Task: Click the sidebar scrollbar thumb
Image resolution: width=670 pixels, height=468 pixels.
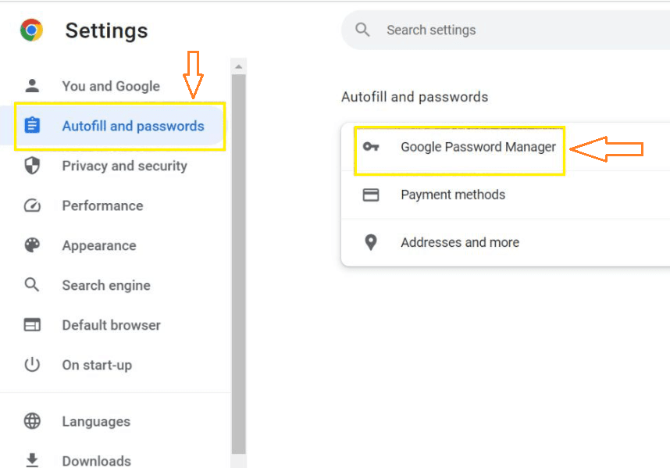Action: [238, 264]
